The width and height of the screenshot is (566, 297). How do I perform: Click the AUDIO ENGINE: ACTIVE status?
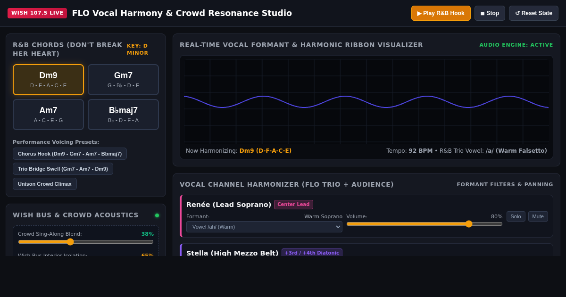pos(516,45)
